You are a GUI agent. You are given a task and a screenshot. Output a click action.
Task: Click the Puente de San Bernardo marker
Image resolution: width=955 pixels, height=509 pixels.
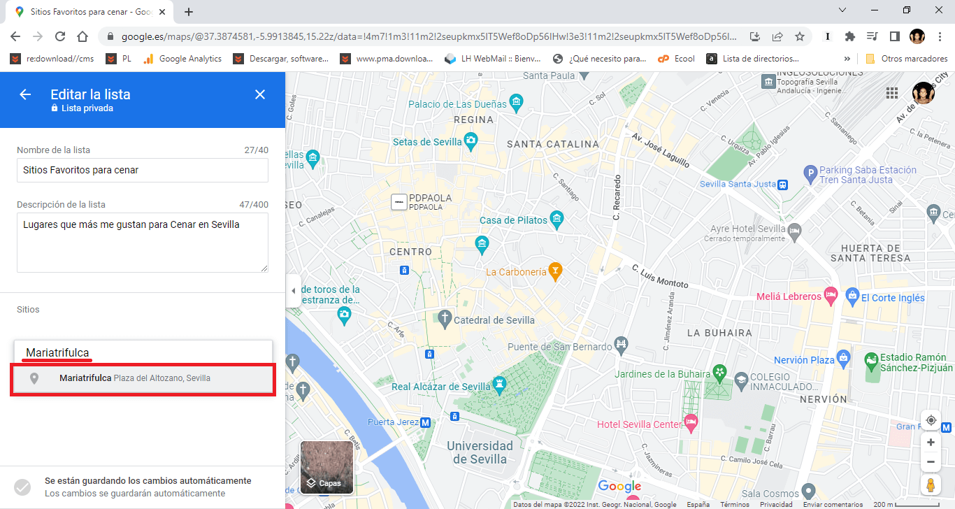pos(622,344)
